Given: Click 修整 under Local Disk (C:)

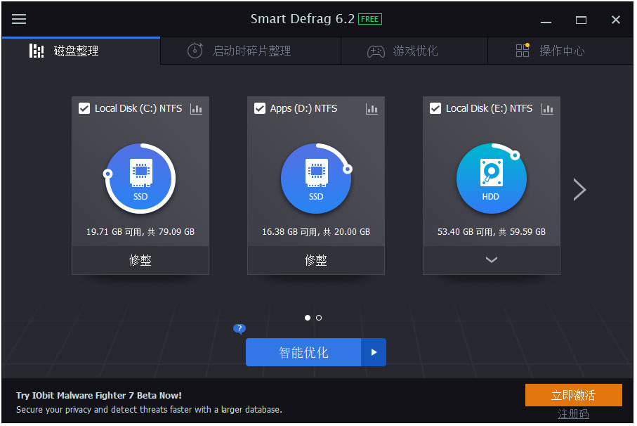Looking at the screenshot, I should (140, 260).
